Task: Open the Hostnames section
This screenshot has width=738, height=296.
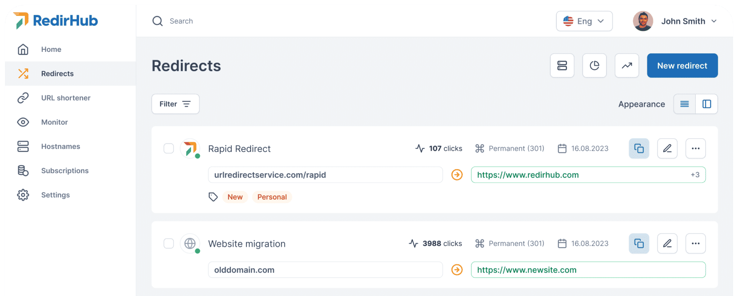Action: pyautogui.click(x=61, y=147)
